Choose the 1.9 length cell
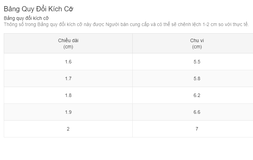 click(x=68, y=112)
